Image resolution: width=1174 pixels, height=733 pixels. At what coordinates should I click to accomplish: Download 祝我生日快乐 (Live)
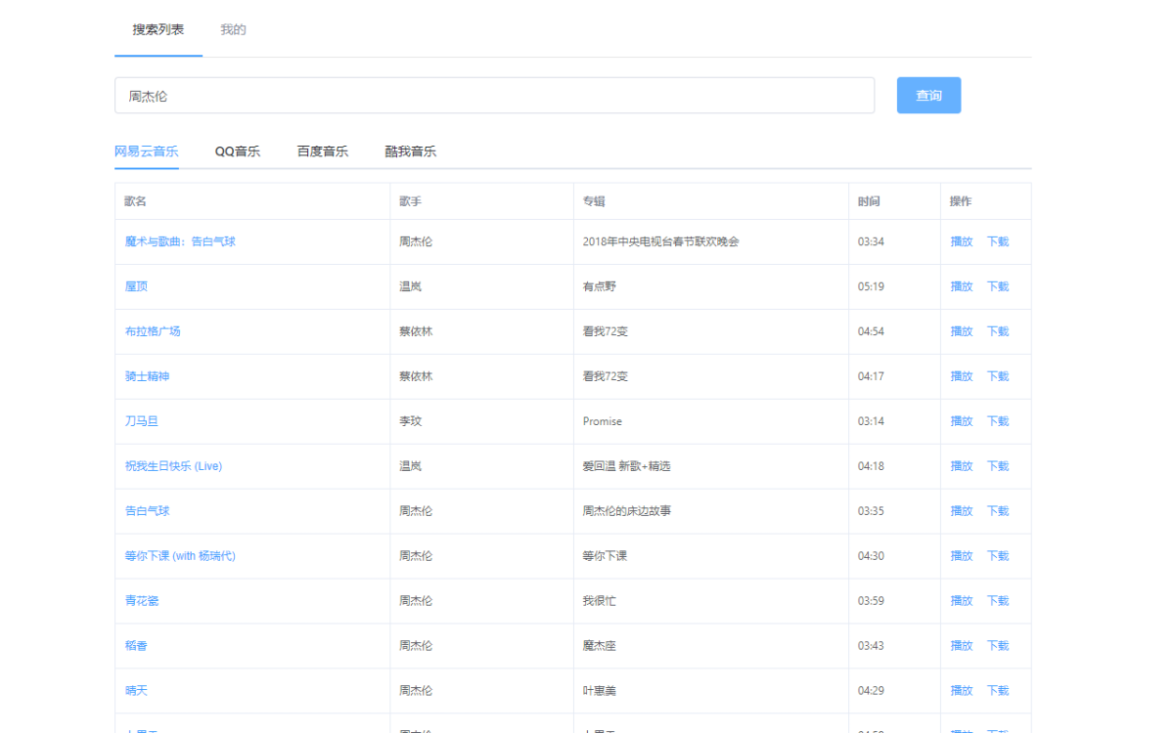[997, 466]
